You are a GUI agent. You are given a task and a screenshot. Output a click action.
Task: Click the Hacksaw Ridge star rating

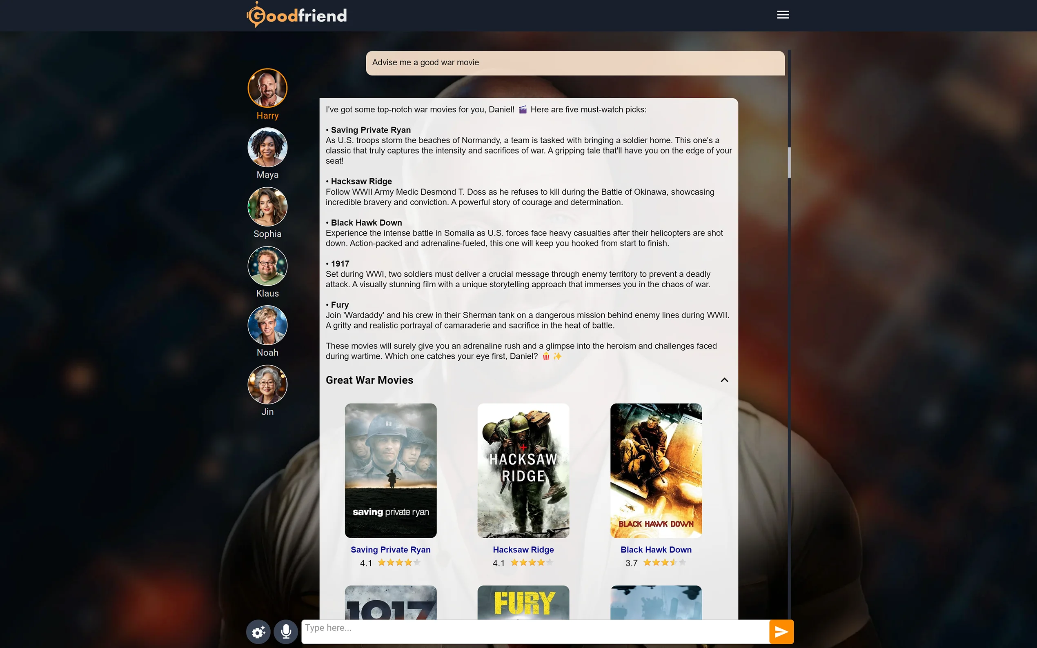[x=532, y=563]
